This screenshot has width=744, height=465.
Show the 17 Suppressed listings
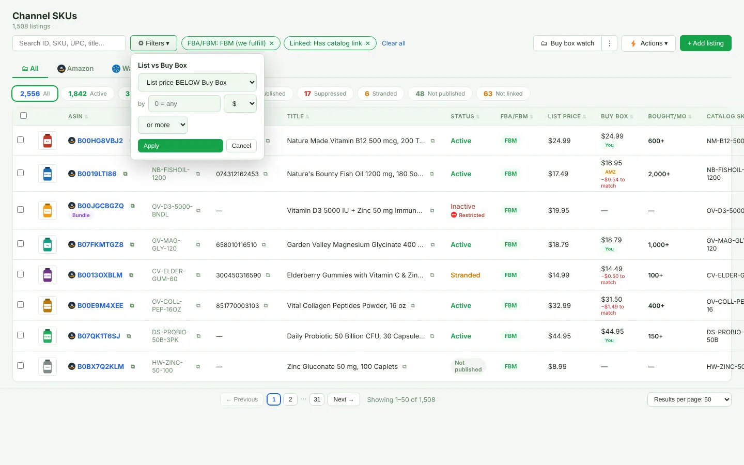point(325,94)
